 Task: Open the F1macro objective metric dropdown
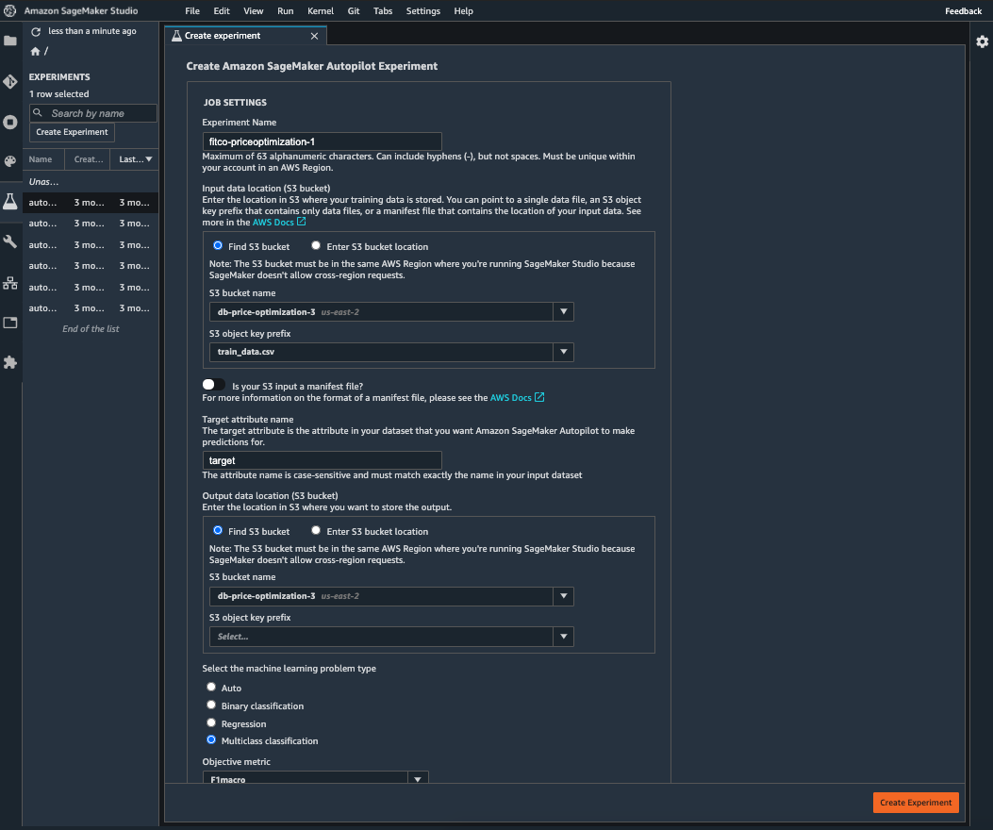[x=418, y=778]
